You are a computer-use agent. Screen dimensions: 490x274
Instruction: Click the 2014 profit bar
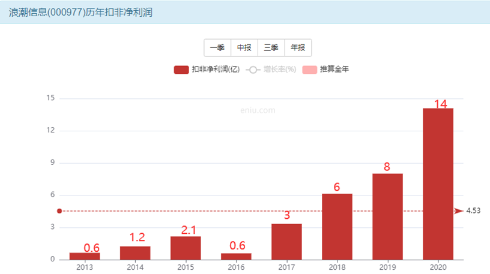pos(135,253)
